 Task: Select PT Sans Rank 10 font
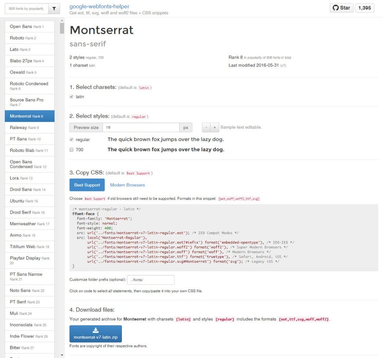pyautogui.click(x=30, y=139)
